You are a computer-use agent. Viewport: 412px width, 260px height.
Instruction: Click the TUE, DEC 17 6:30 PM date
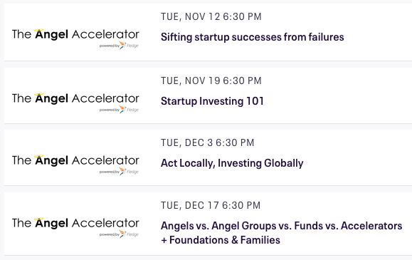click(211, 205)
